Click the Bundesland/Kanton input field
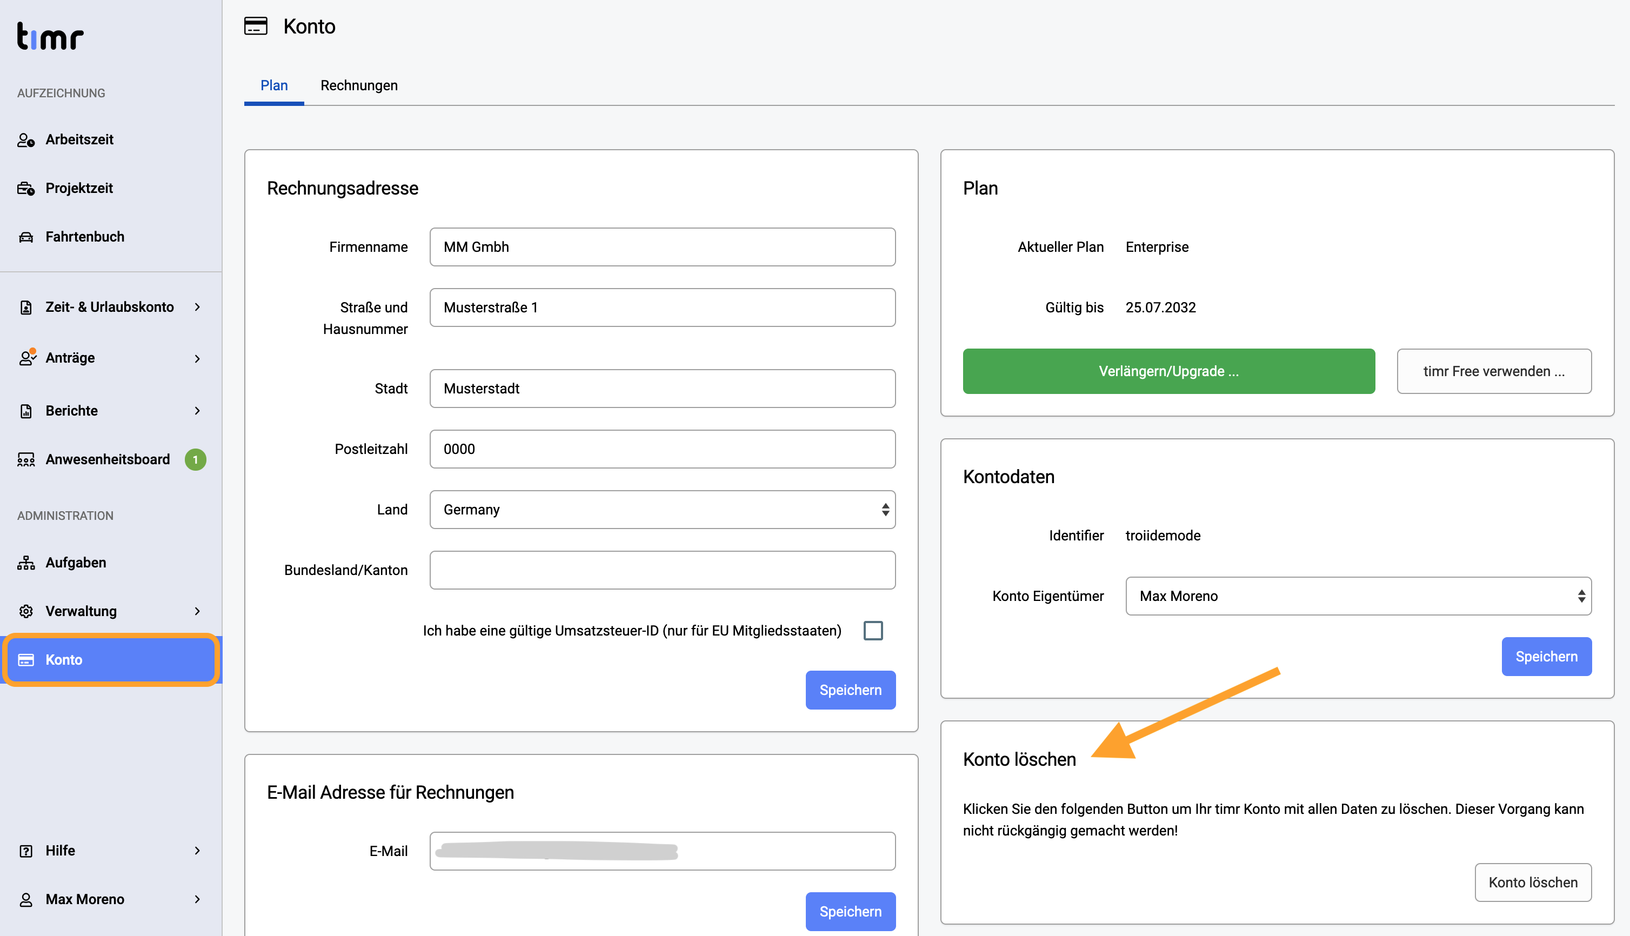 pos(662,570)
